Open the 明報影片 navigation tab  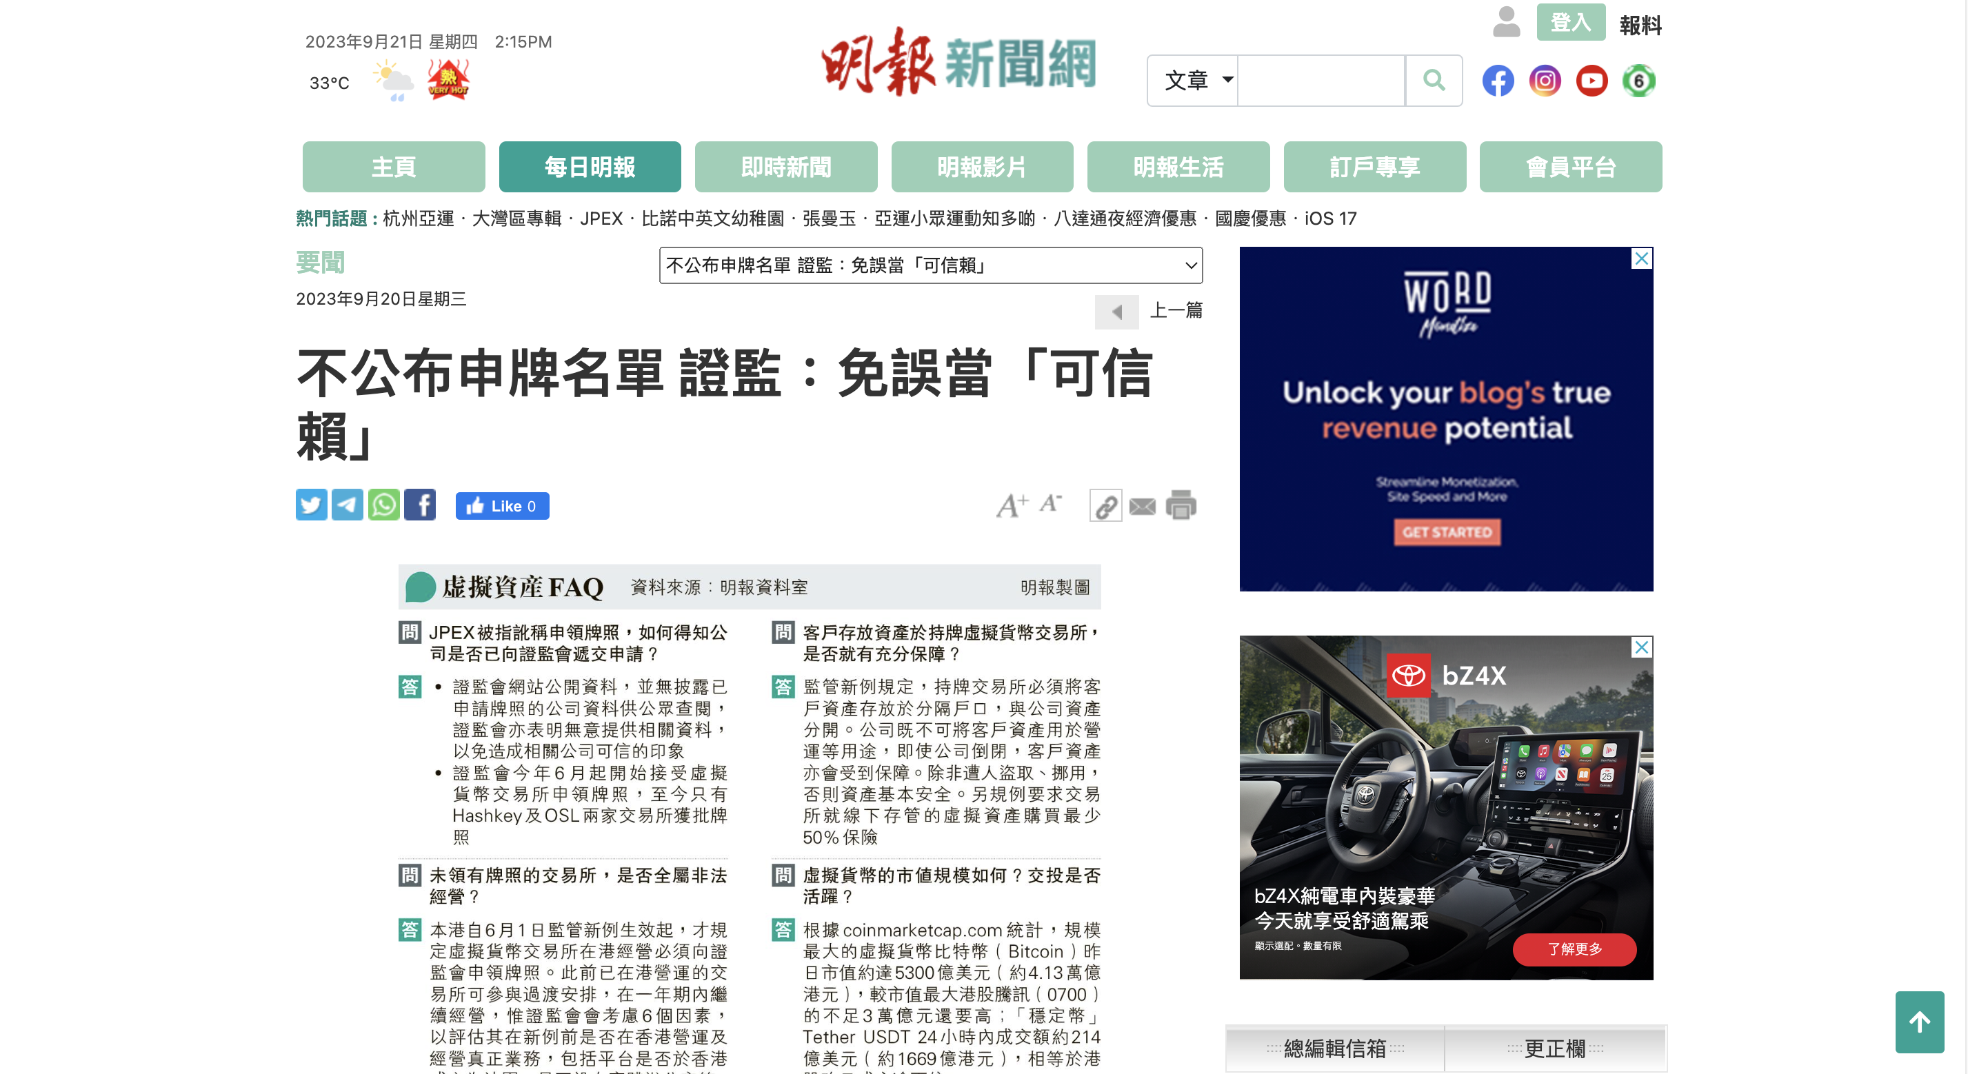click(x=983, y=167)
